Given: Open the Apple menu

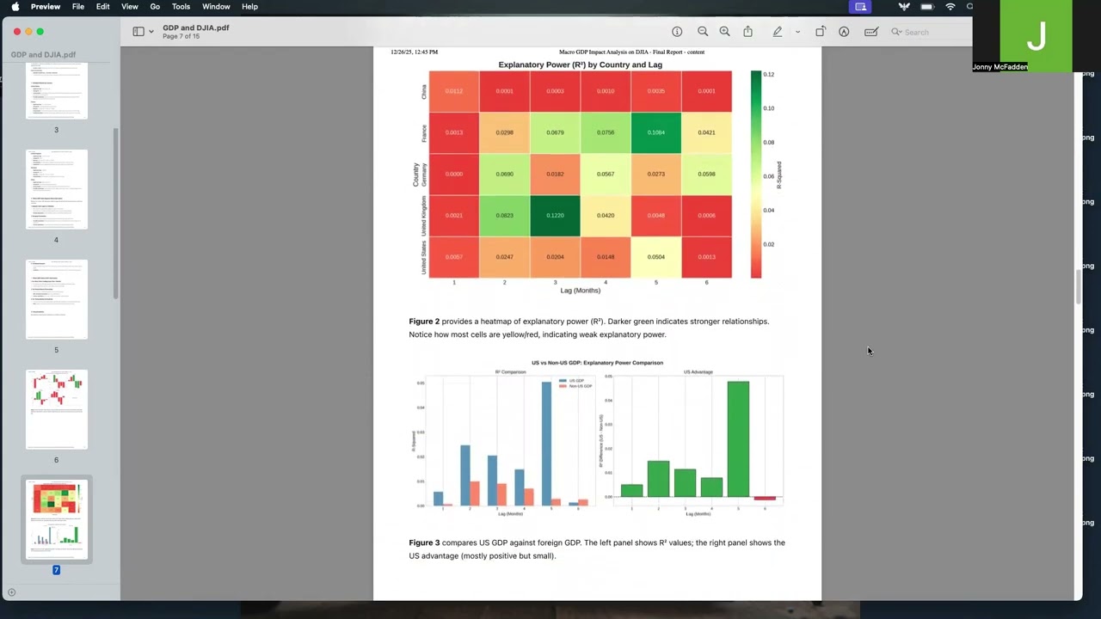Looking at the screenshot, I should (15, 7).
